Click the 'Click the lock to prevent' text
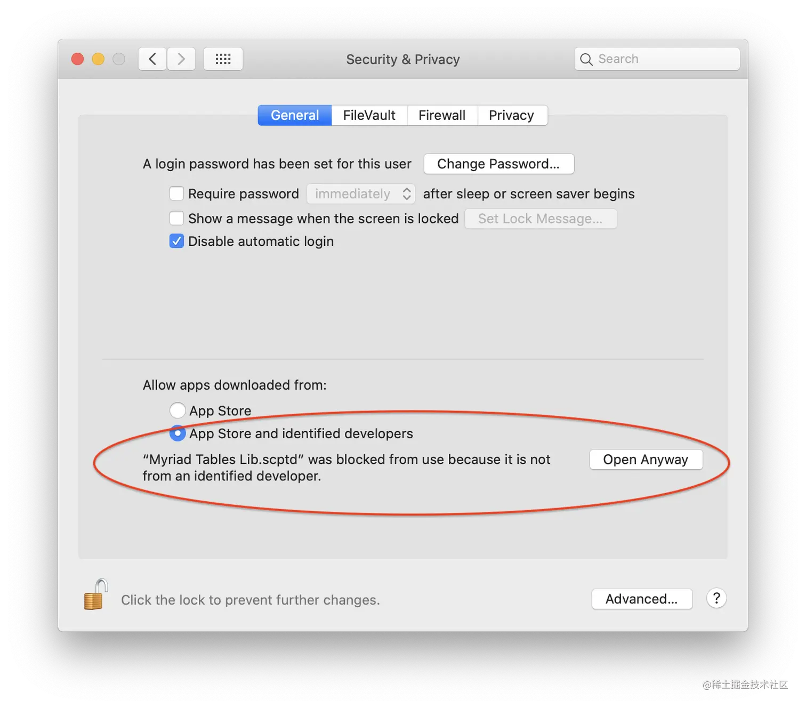 pyautogui.click(x=251, y=600)
